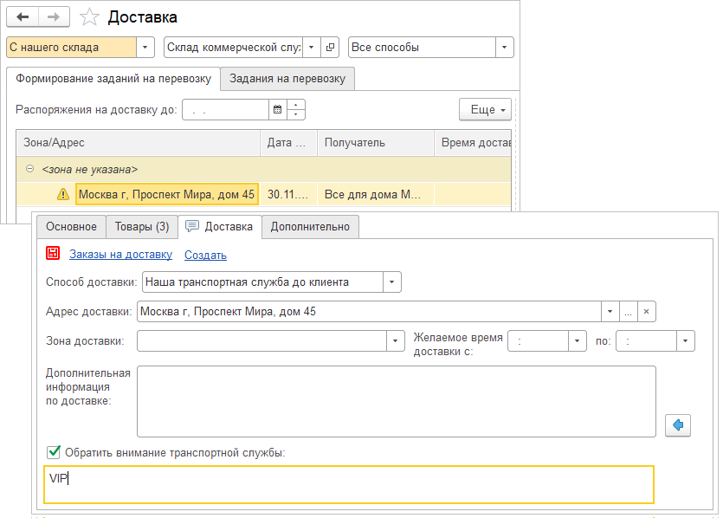Switch to Задания на перевозку tab
Screen dimensions: 723x518
tap(287, 79)
